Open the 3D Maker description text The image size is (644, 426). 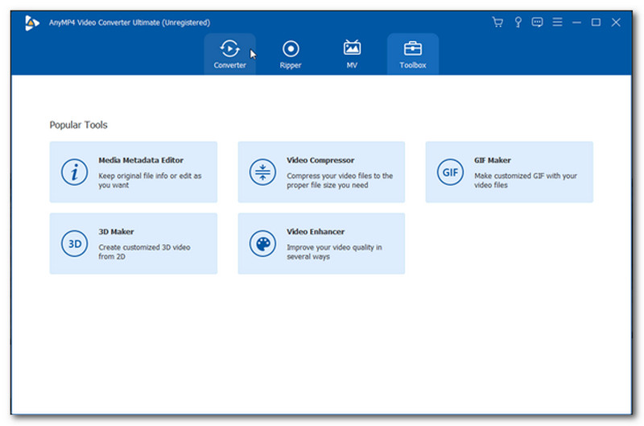(x=143, y=251)
